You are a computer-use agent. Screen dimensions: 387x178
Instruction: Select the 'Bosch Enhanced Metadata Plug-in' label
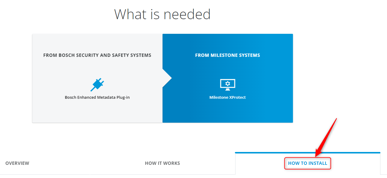coord(97,98)
